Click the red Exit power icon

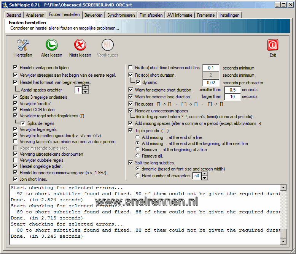point(272,45)
